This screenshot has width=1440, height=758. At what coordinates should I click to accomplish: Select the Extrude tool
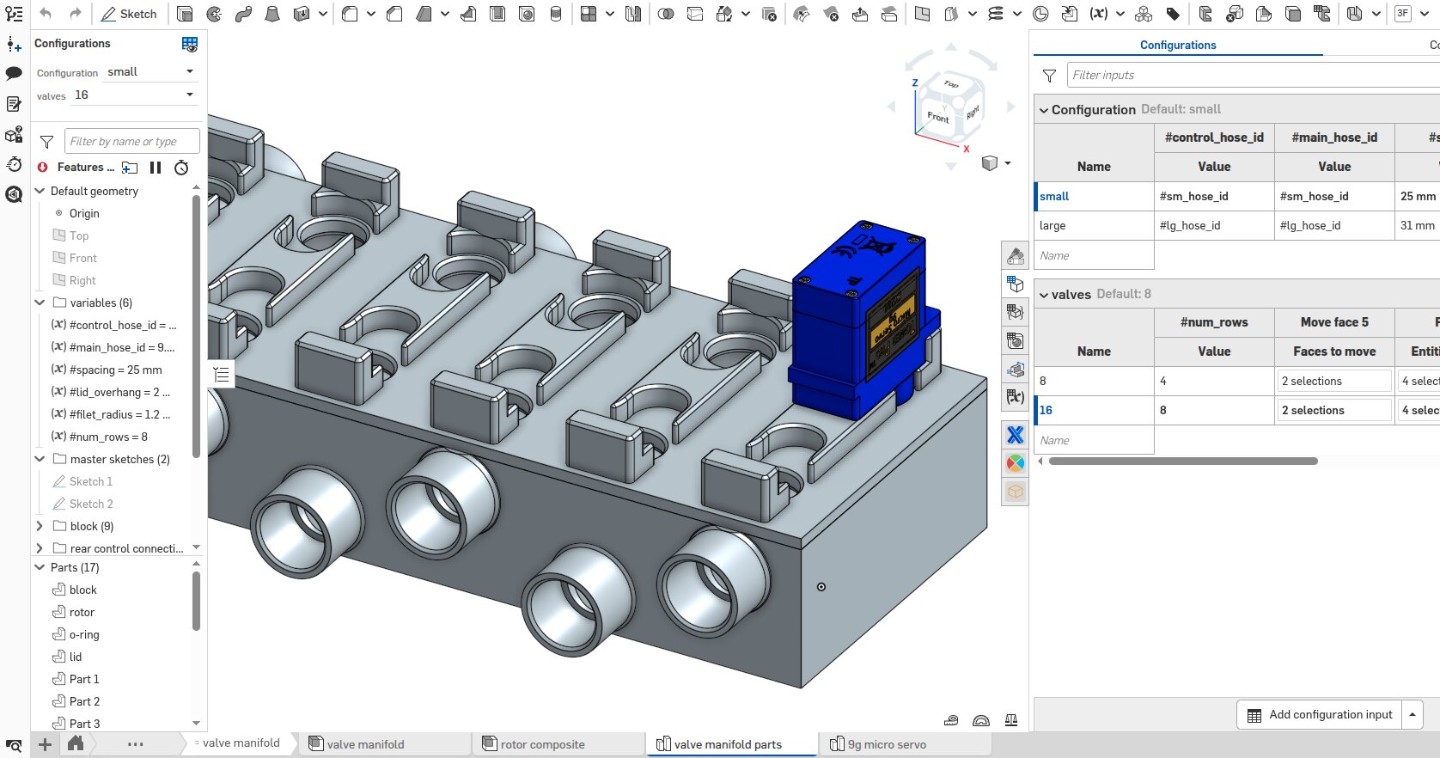[x=185, y=14]
